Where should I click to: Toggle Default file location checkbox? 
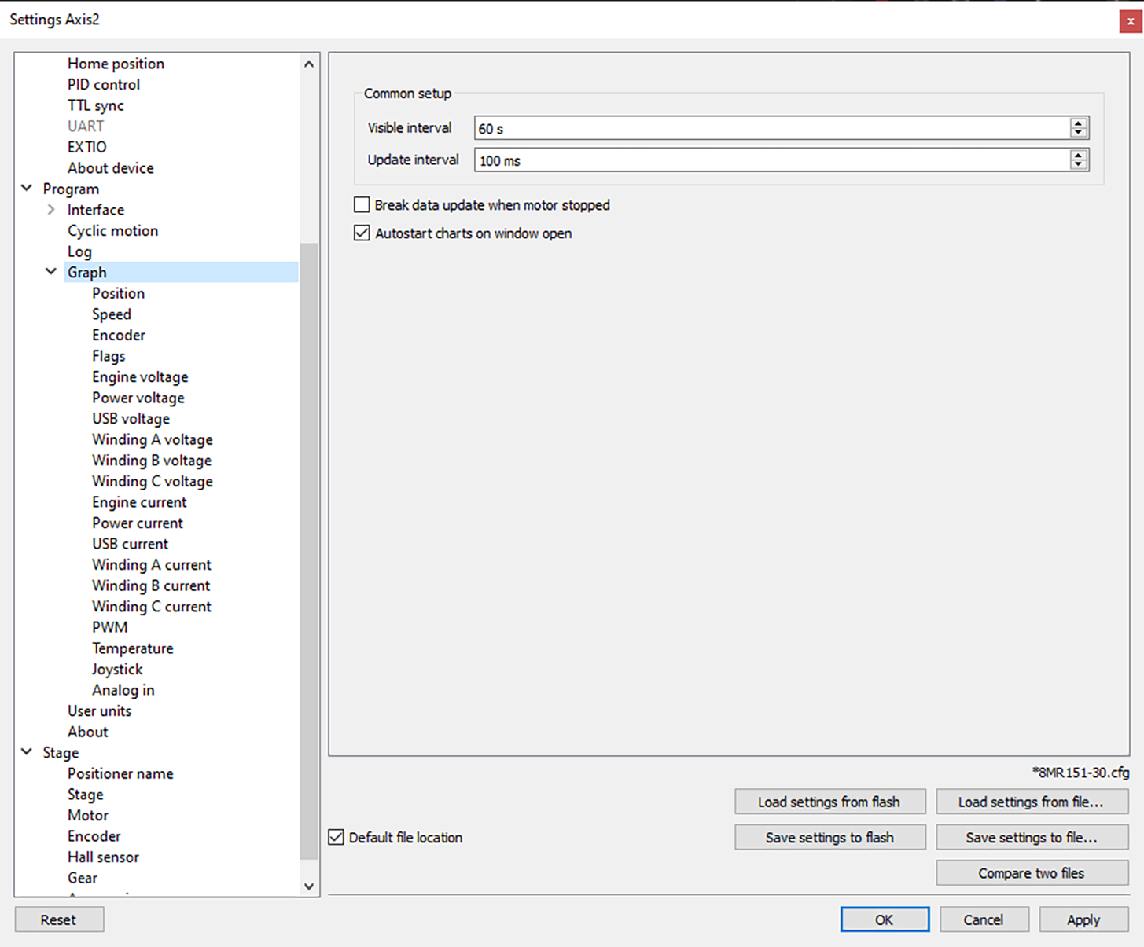(x=337, y=838)
